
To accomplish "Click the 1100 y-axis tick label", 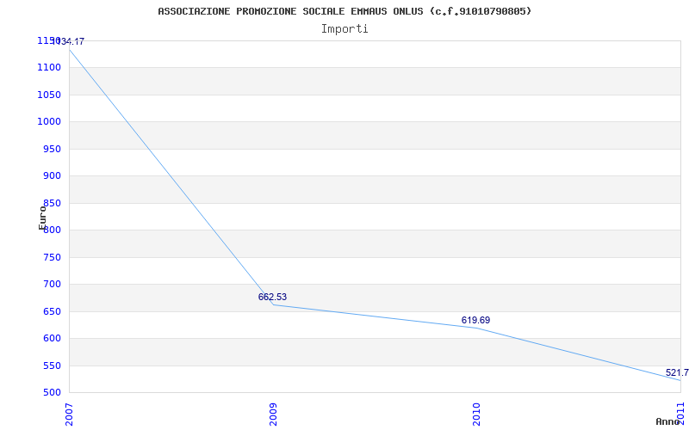I will (49, 68).
